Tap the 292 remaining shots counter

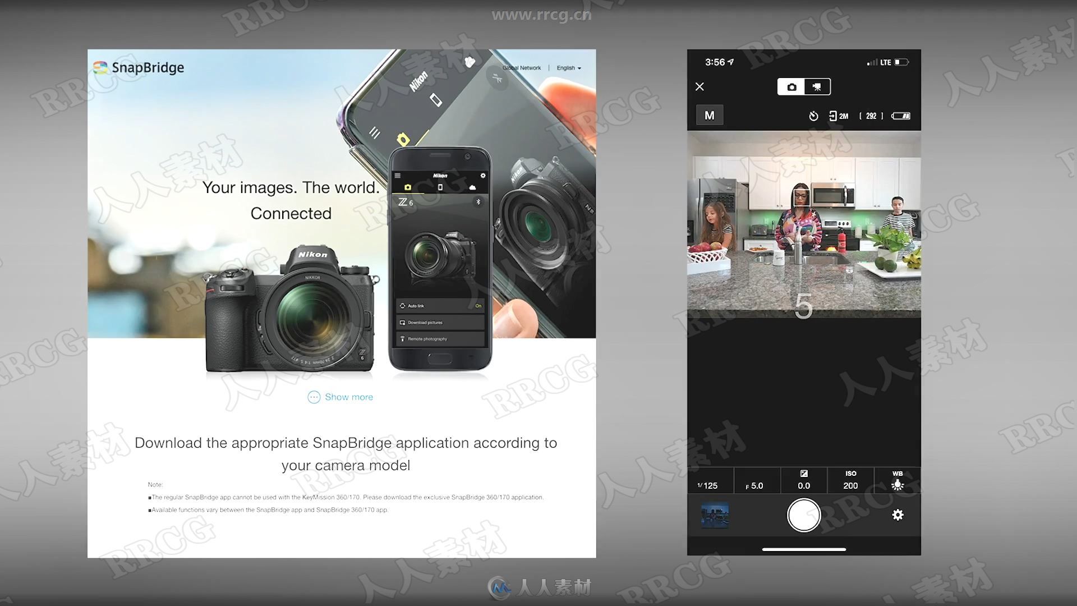(x=871, y=116)
